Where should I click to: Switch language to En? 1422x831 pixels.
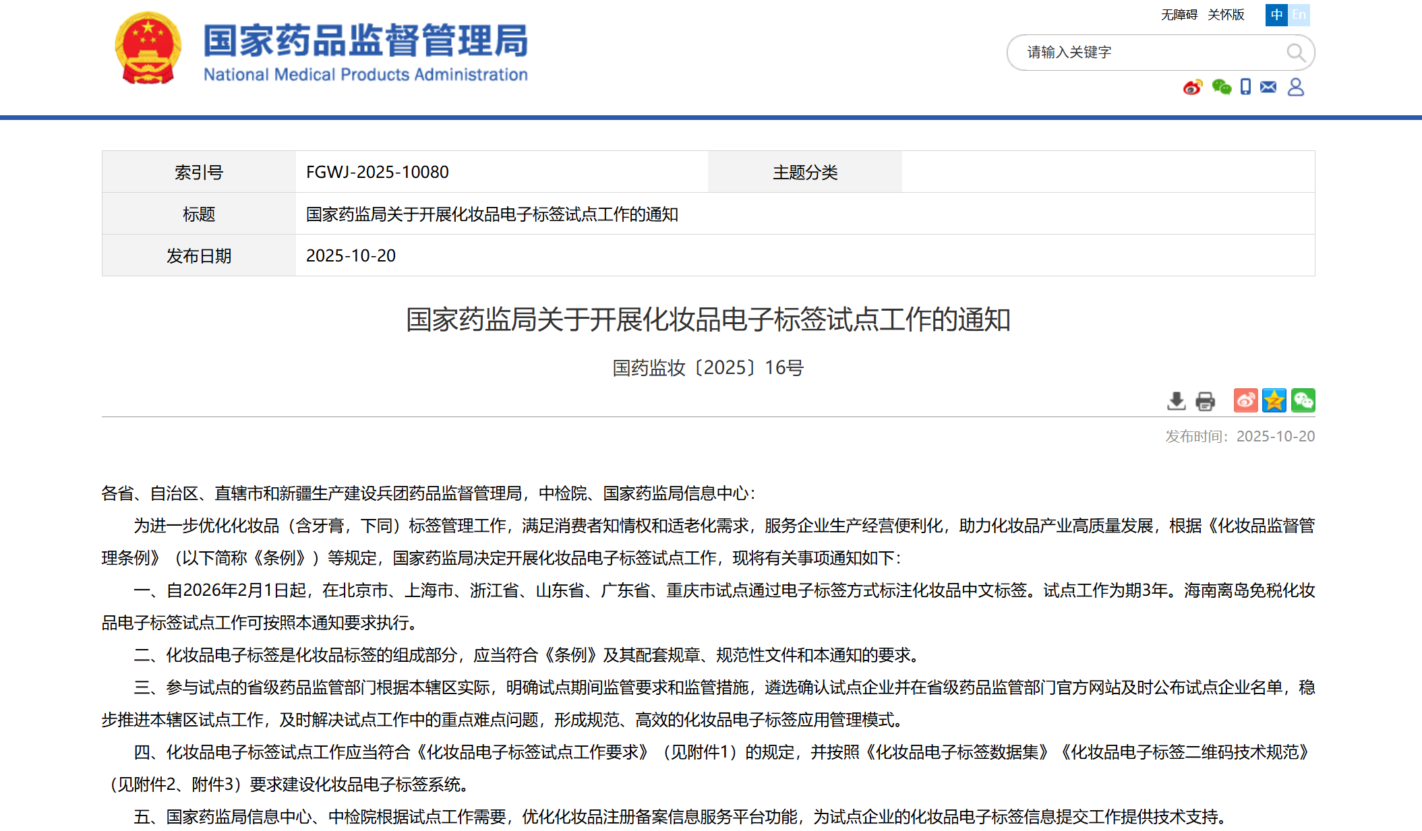pos(1299,15)
